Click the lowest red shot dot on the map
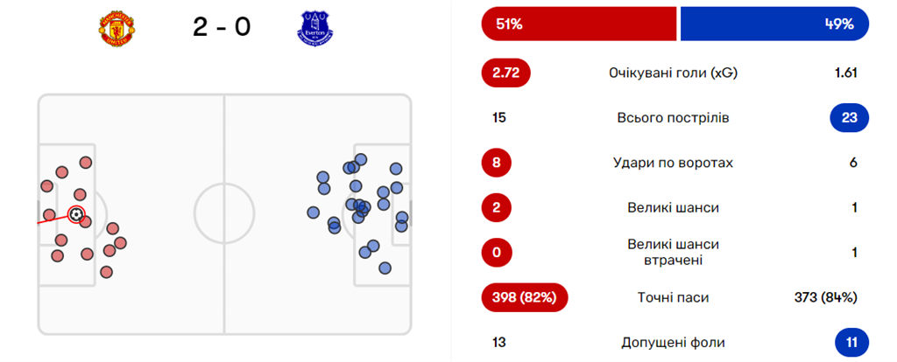897x362 pixels. (x=107, y=271)
